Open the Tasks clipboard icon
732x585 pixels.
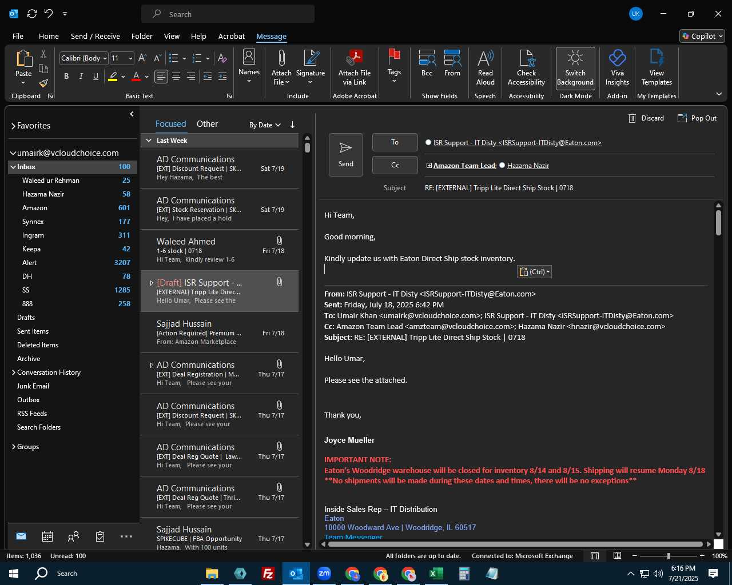[x=100, y=536]
